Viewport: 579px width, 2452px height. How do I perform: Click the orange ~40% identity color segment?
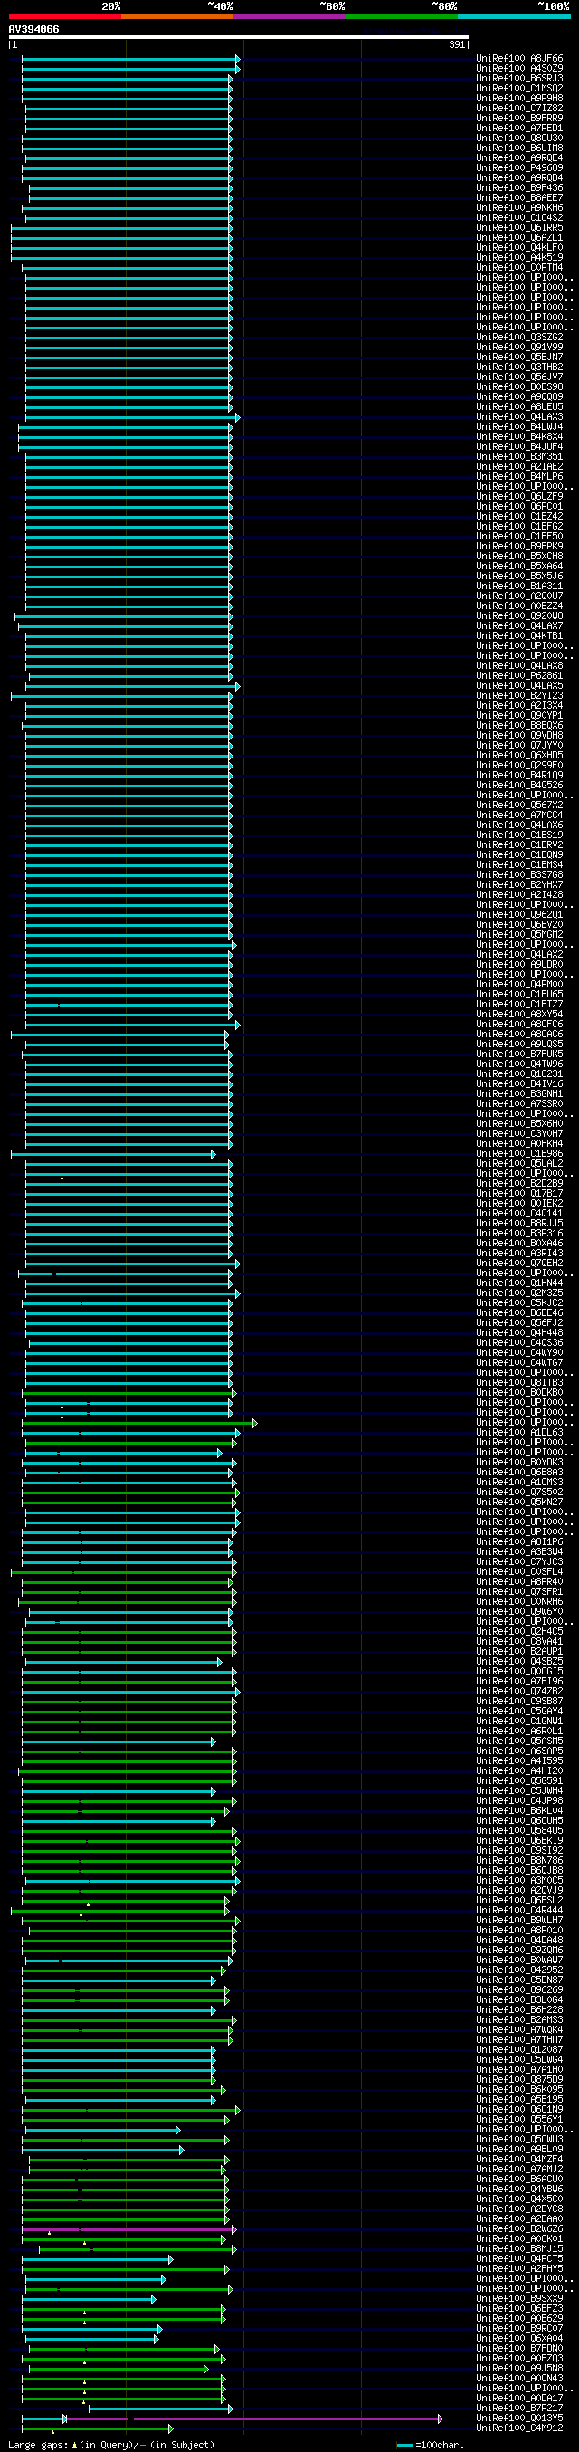176,16
